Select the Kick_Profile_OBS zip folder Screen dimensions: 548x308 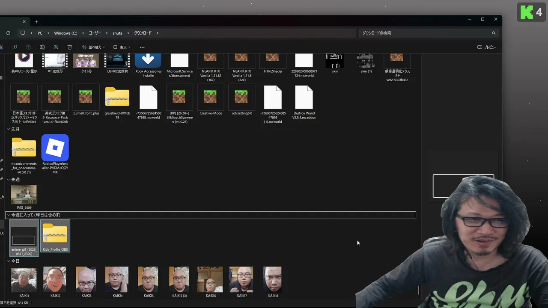(x=55, y=236)
